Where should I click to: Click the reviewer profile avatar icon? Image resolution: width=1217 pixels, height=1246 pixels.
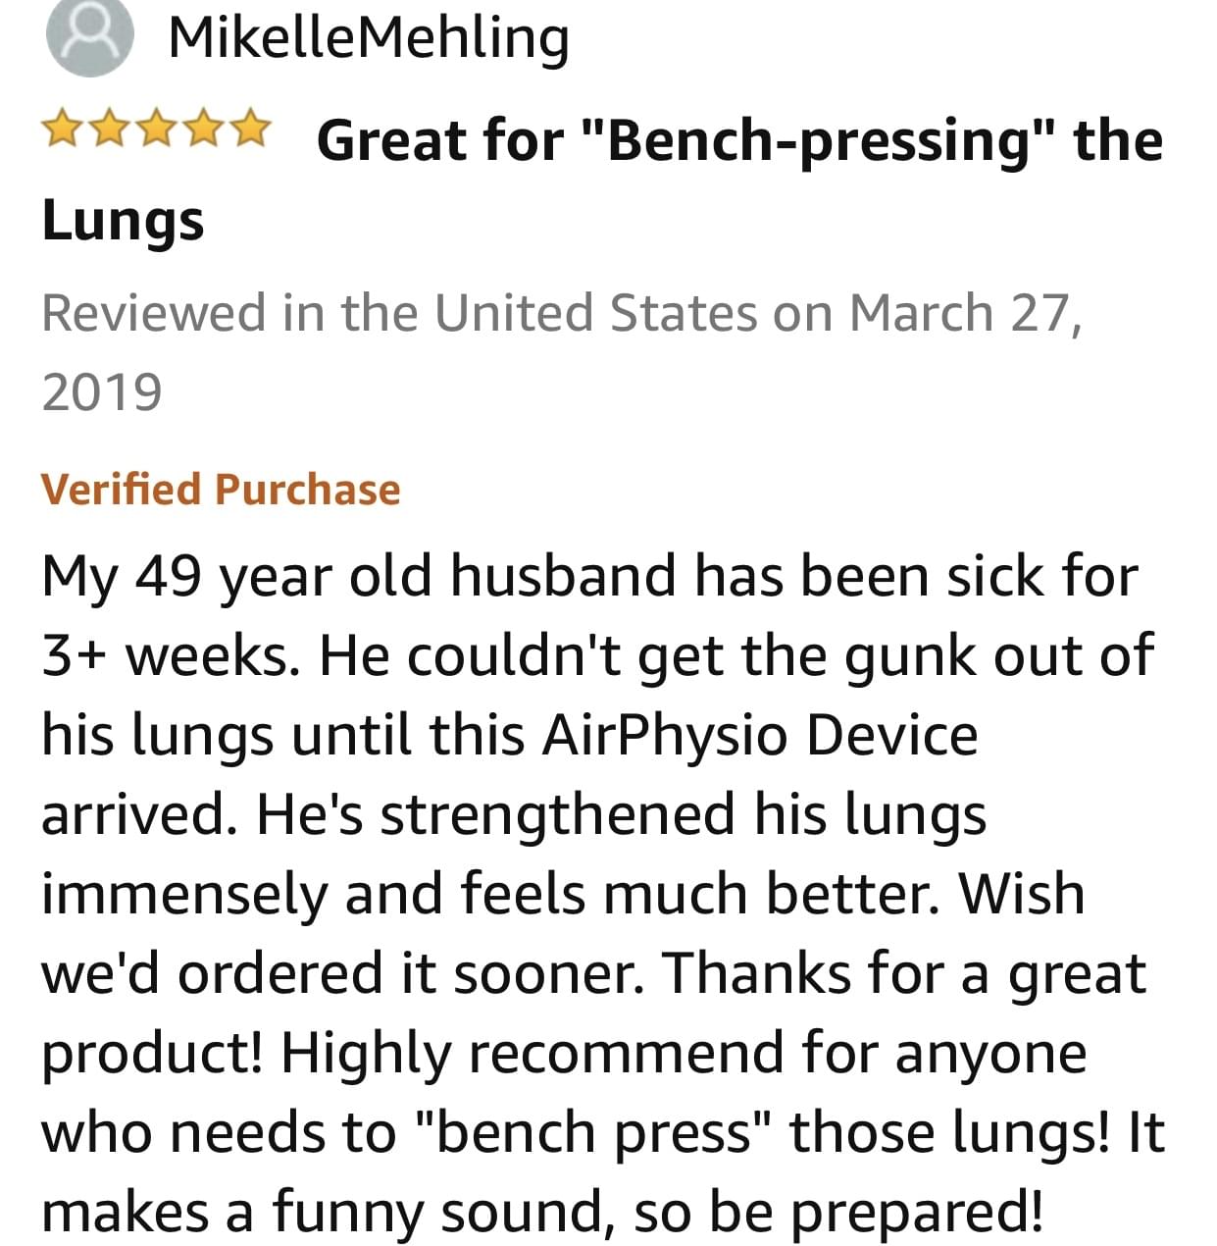click(x=89, y=36)
